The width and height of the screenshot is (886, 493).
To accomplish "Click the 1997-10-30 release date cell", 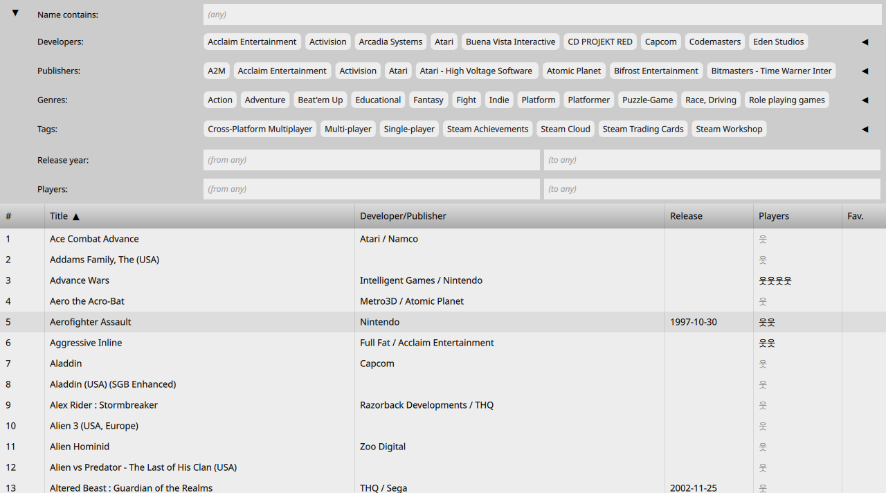I will pos(709,322).
